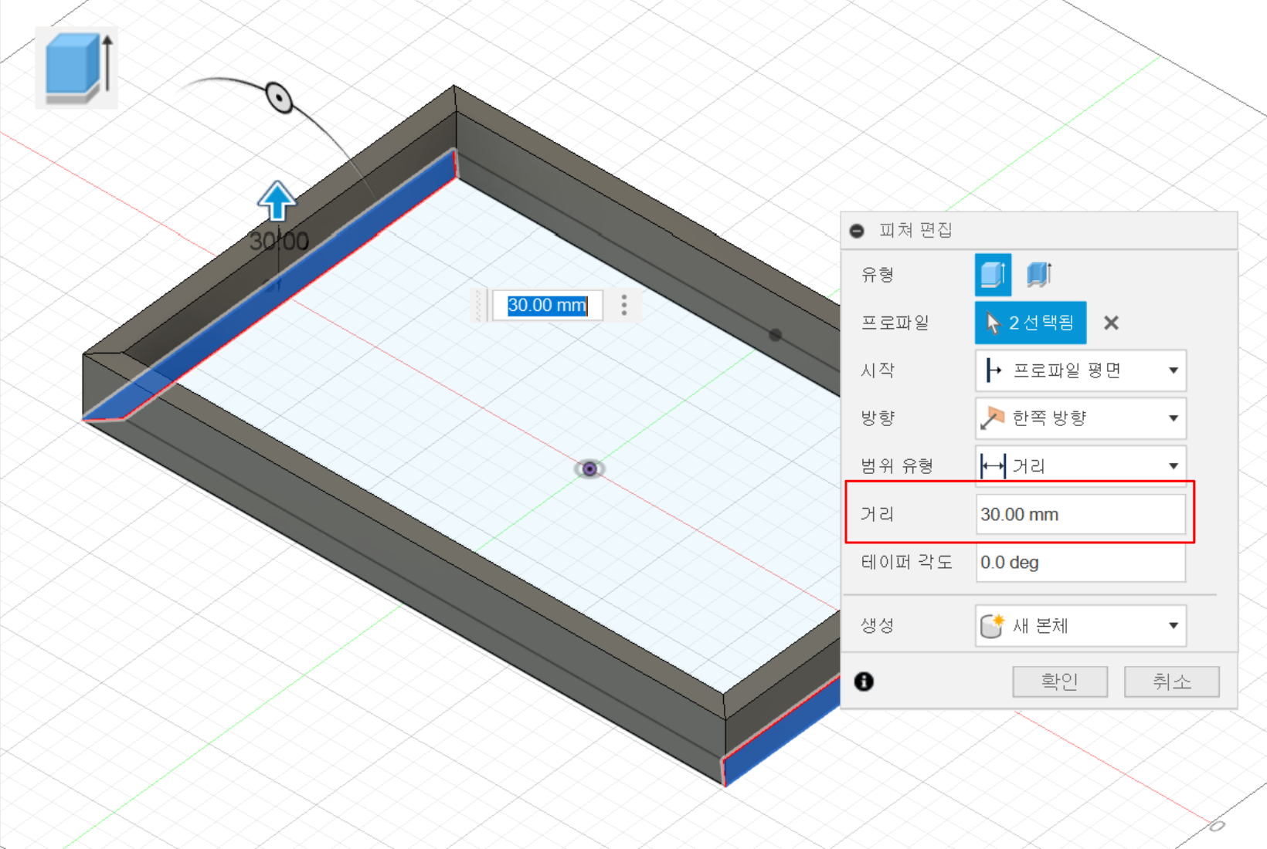
Task: Open the 범위 유형 '거리' dropdown
Action: pos(1081,466)
